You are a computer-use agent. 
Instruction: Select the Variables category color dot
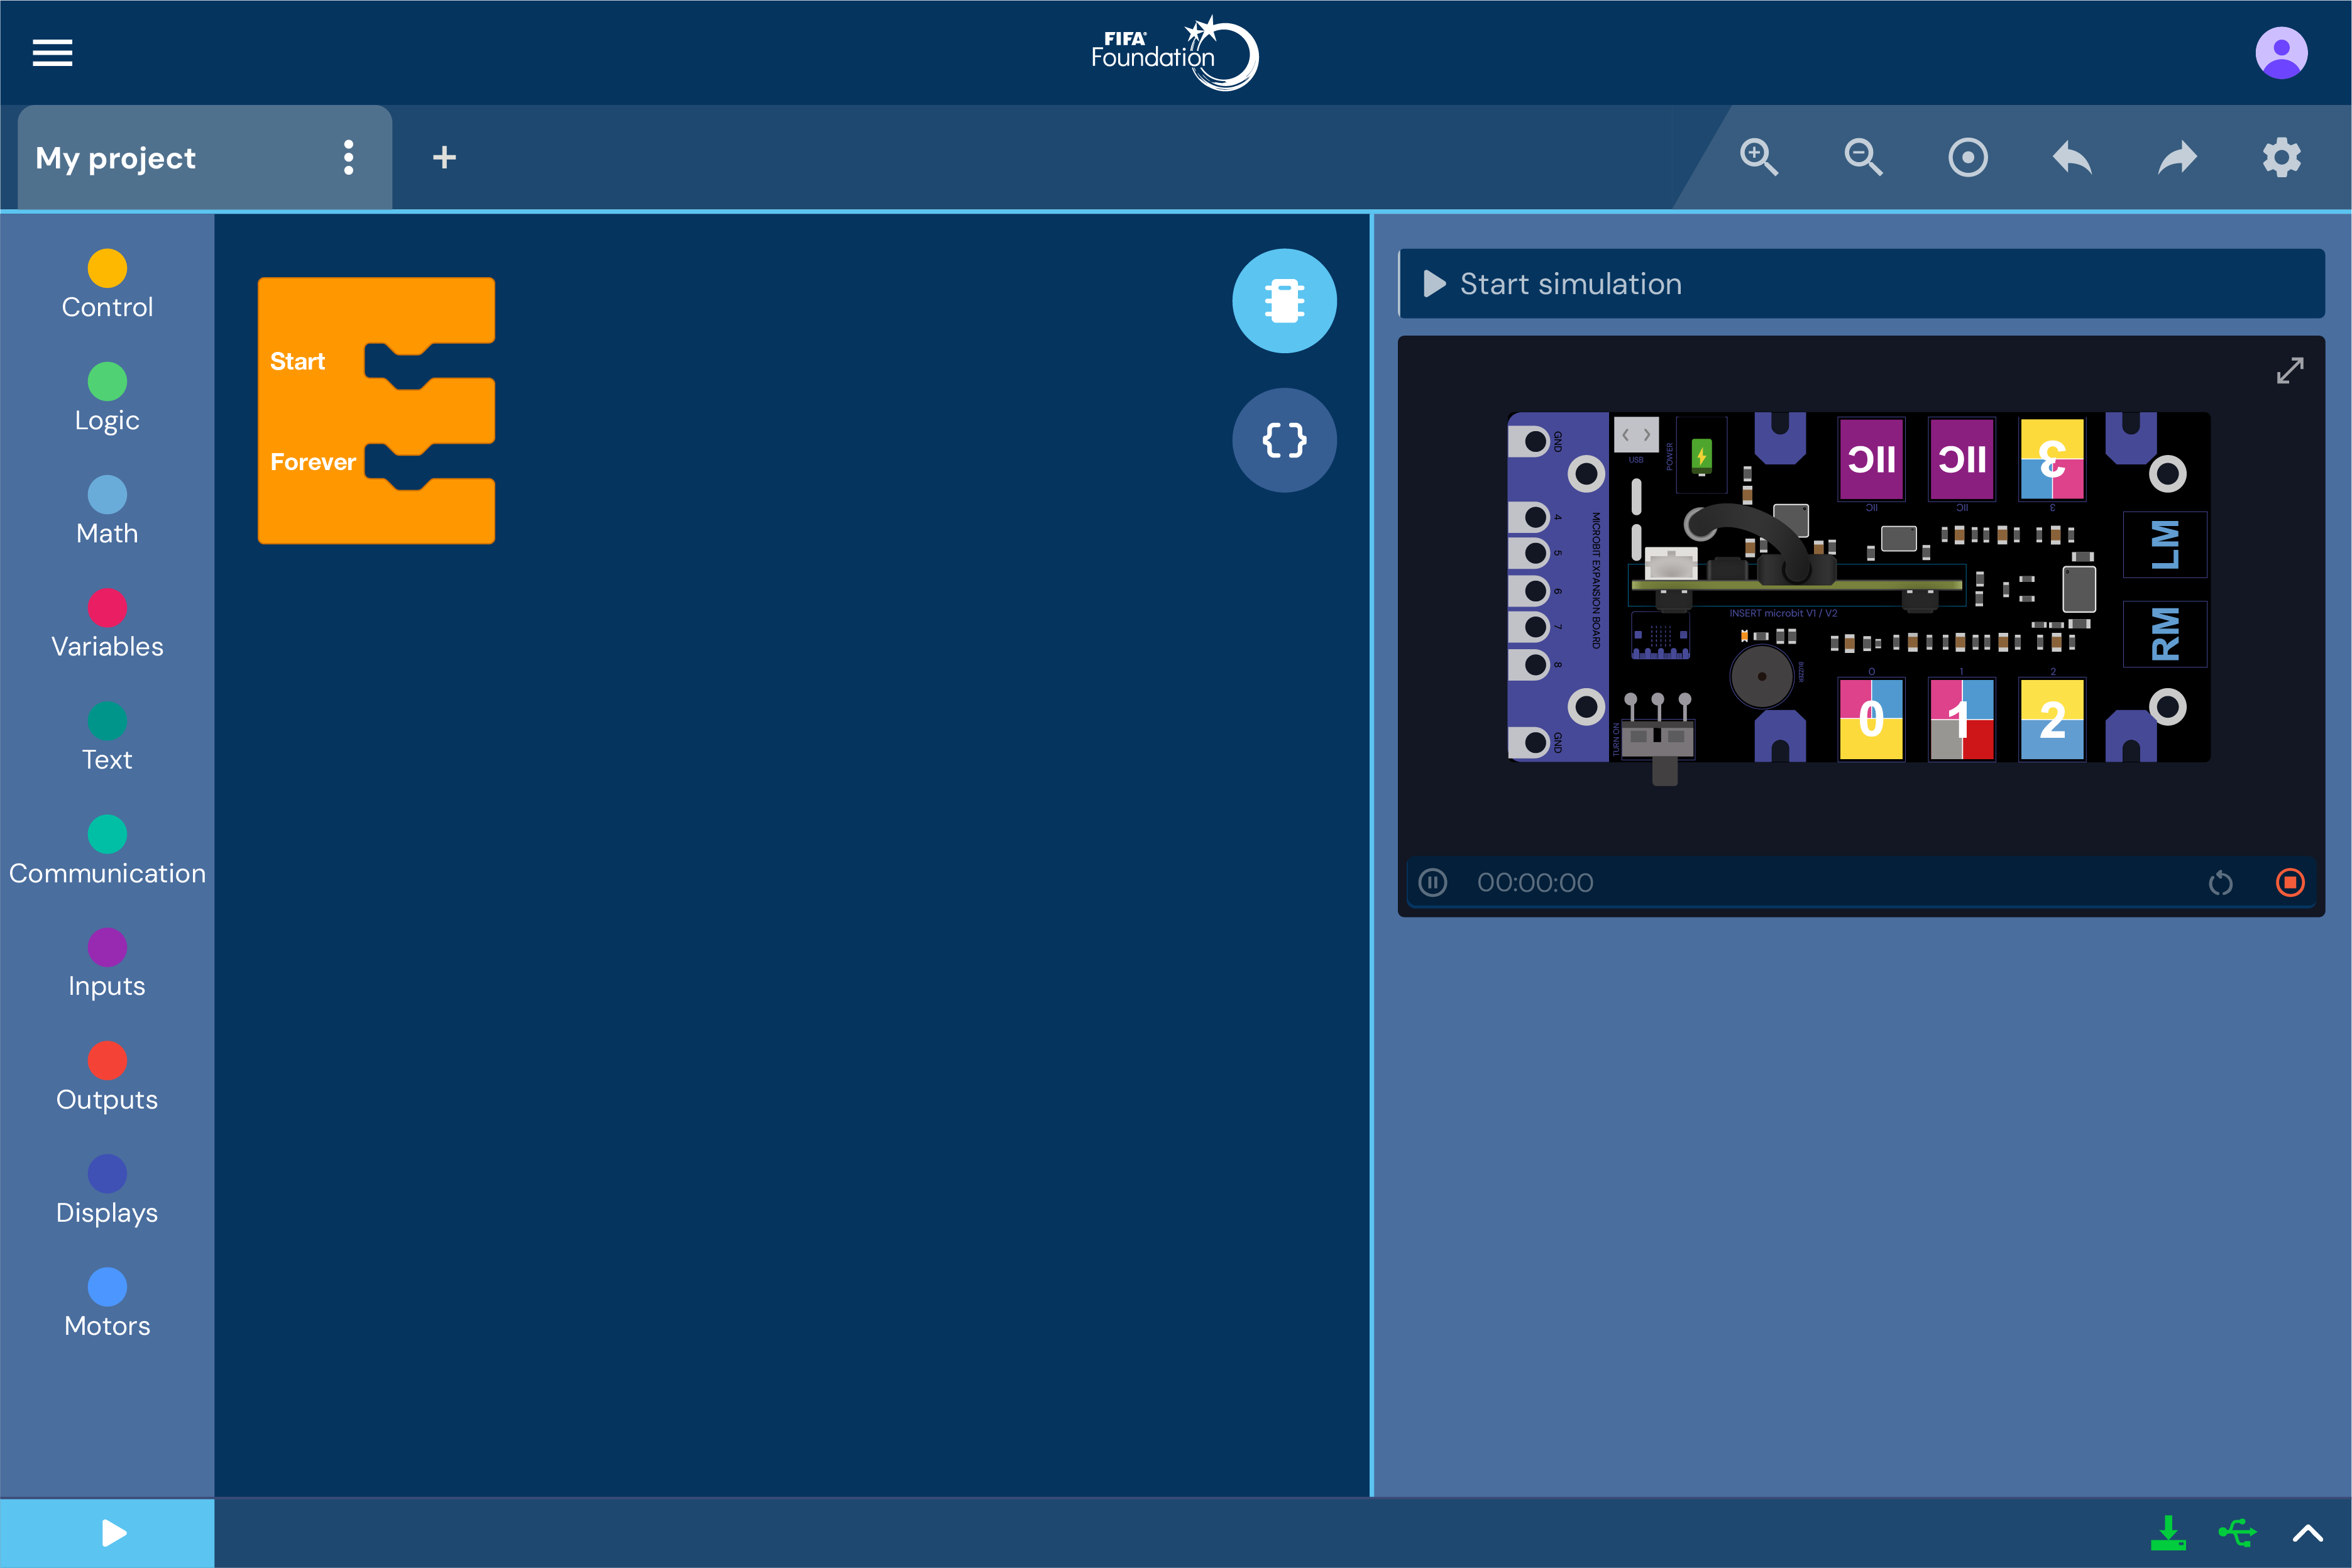click(107, 608)
